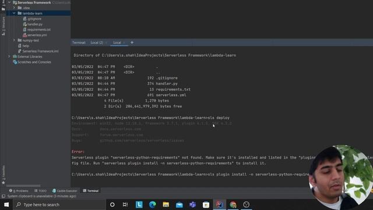Open the Cache Executor tool window tab

[65, 191]
